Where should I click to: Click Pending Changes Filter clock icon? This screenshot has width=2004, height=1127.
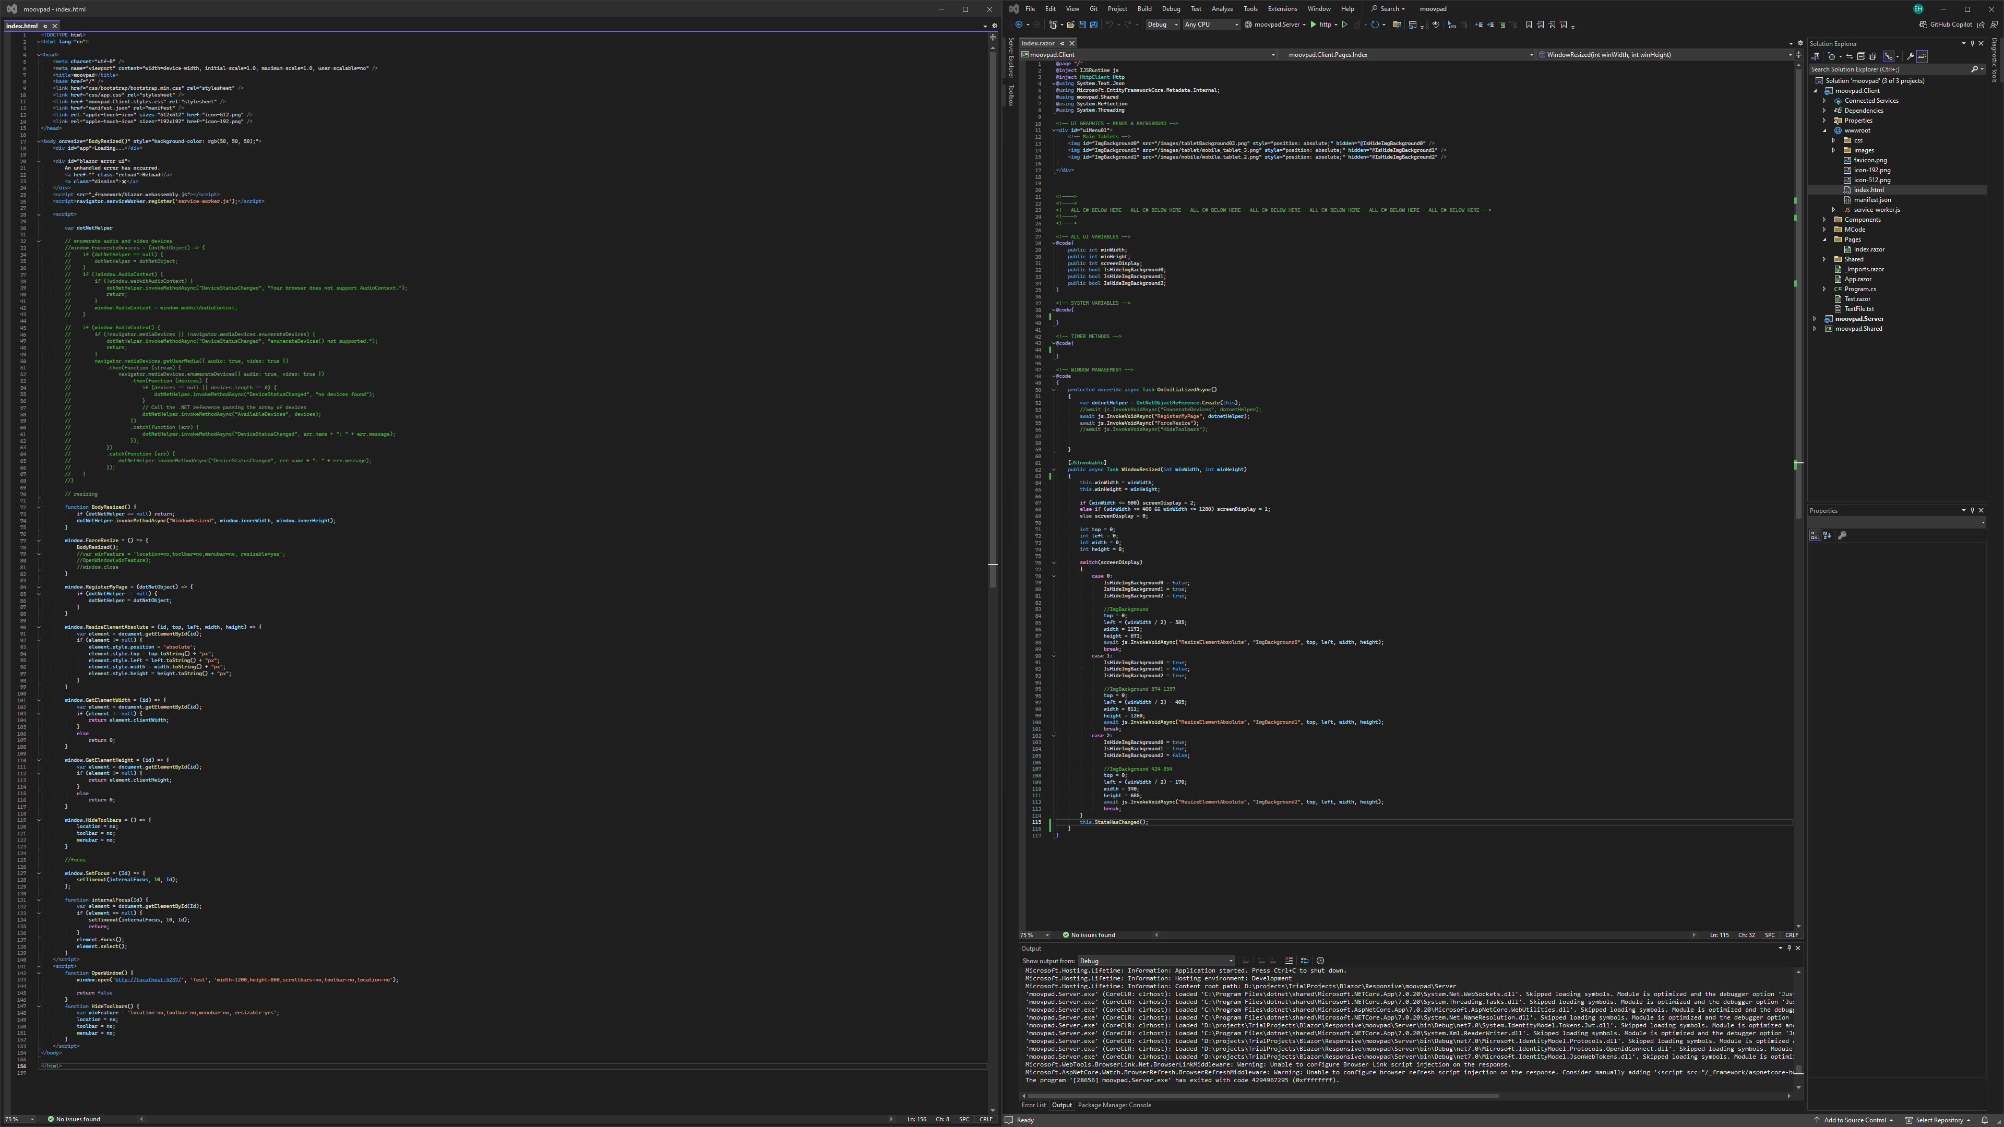point(1832,57)
